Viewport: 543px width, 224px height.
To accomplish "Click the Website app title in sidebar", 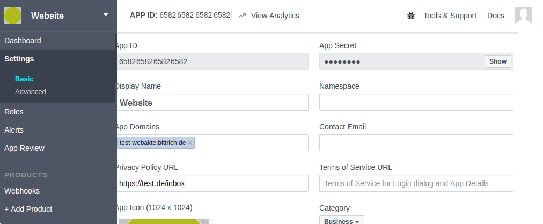I will coord(47,16).
